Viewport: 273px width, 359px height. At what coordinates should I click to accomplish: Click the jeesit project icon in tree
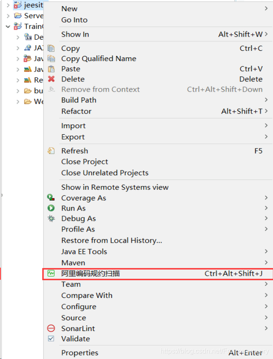(18, 5)
